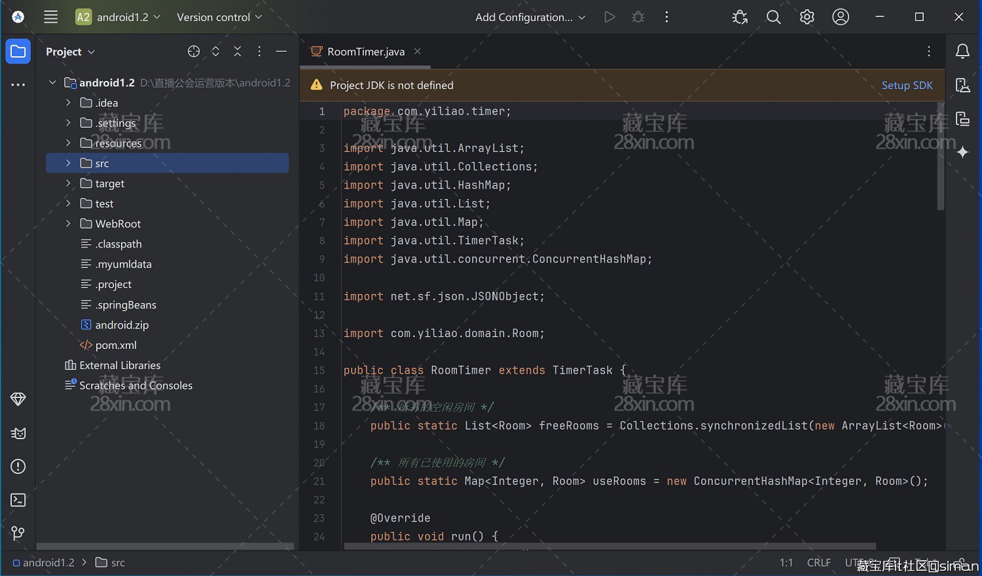Show more tool windows ellipsis
Screen dimensions: 982x576
(18, 85)
